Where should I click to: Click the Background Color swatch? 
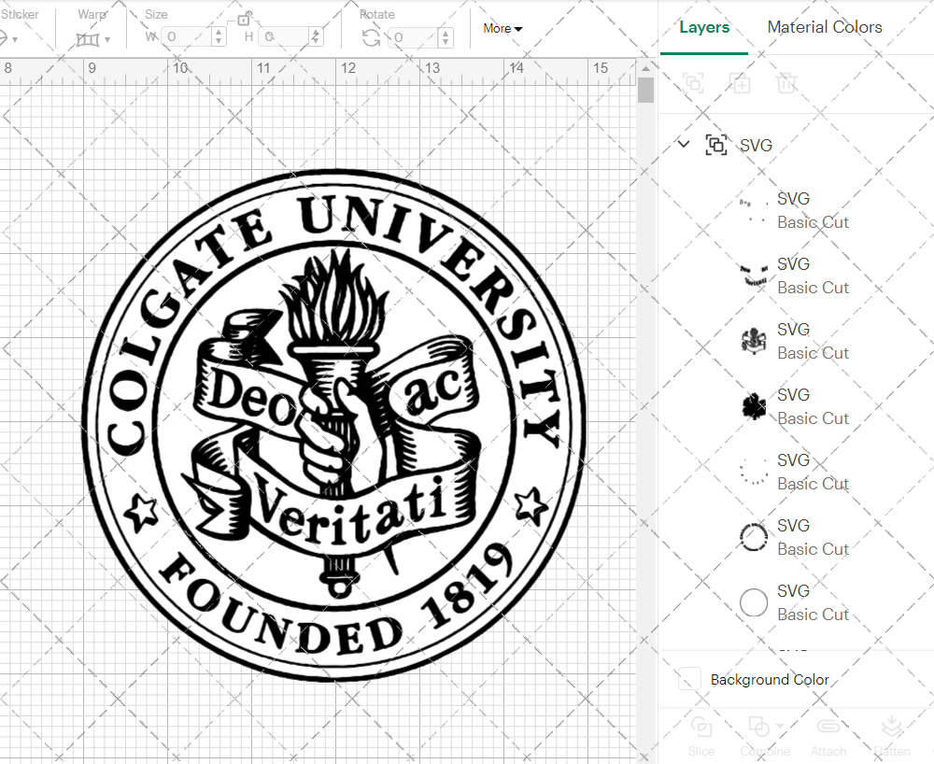pyautogui.click(x=690, y=679)
